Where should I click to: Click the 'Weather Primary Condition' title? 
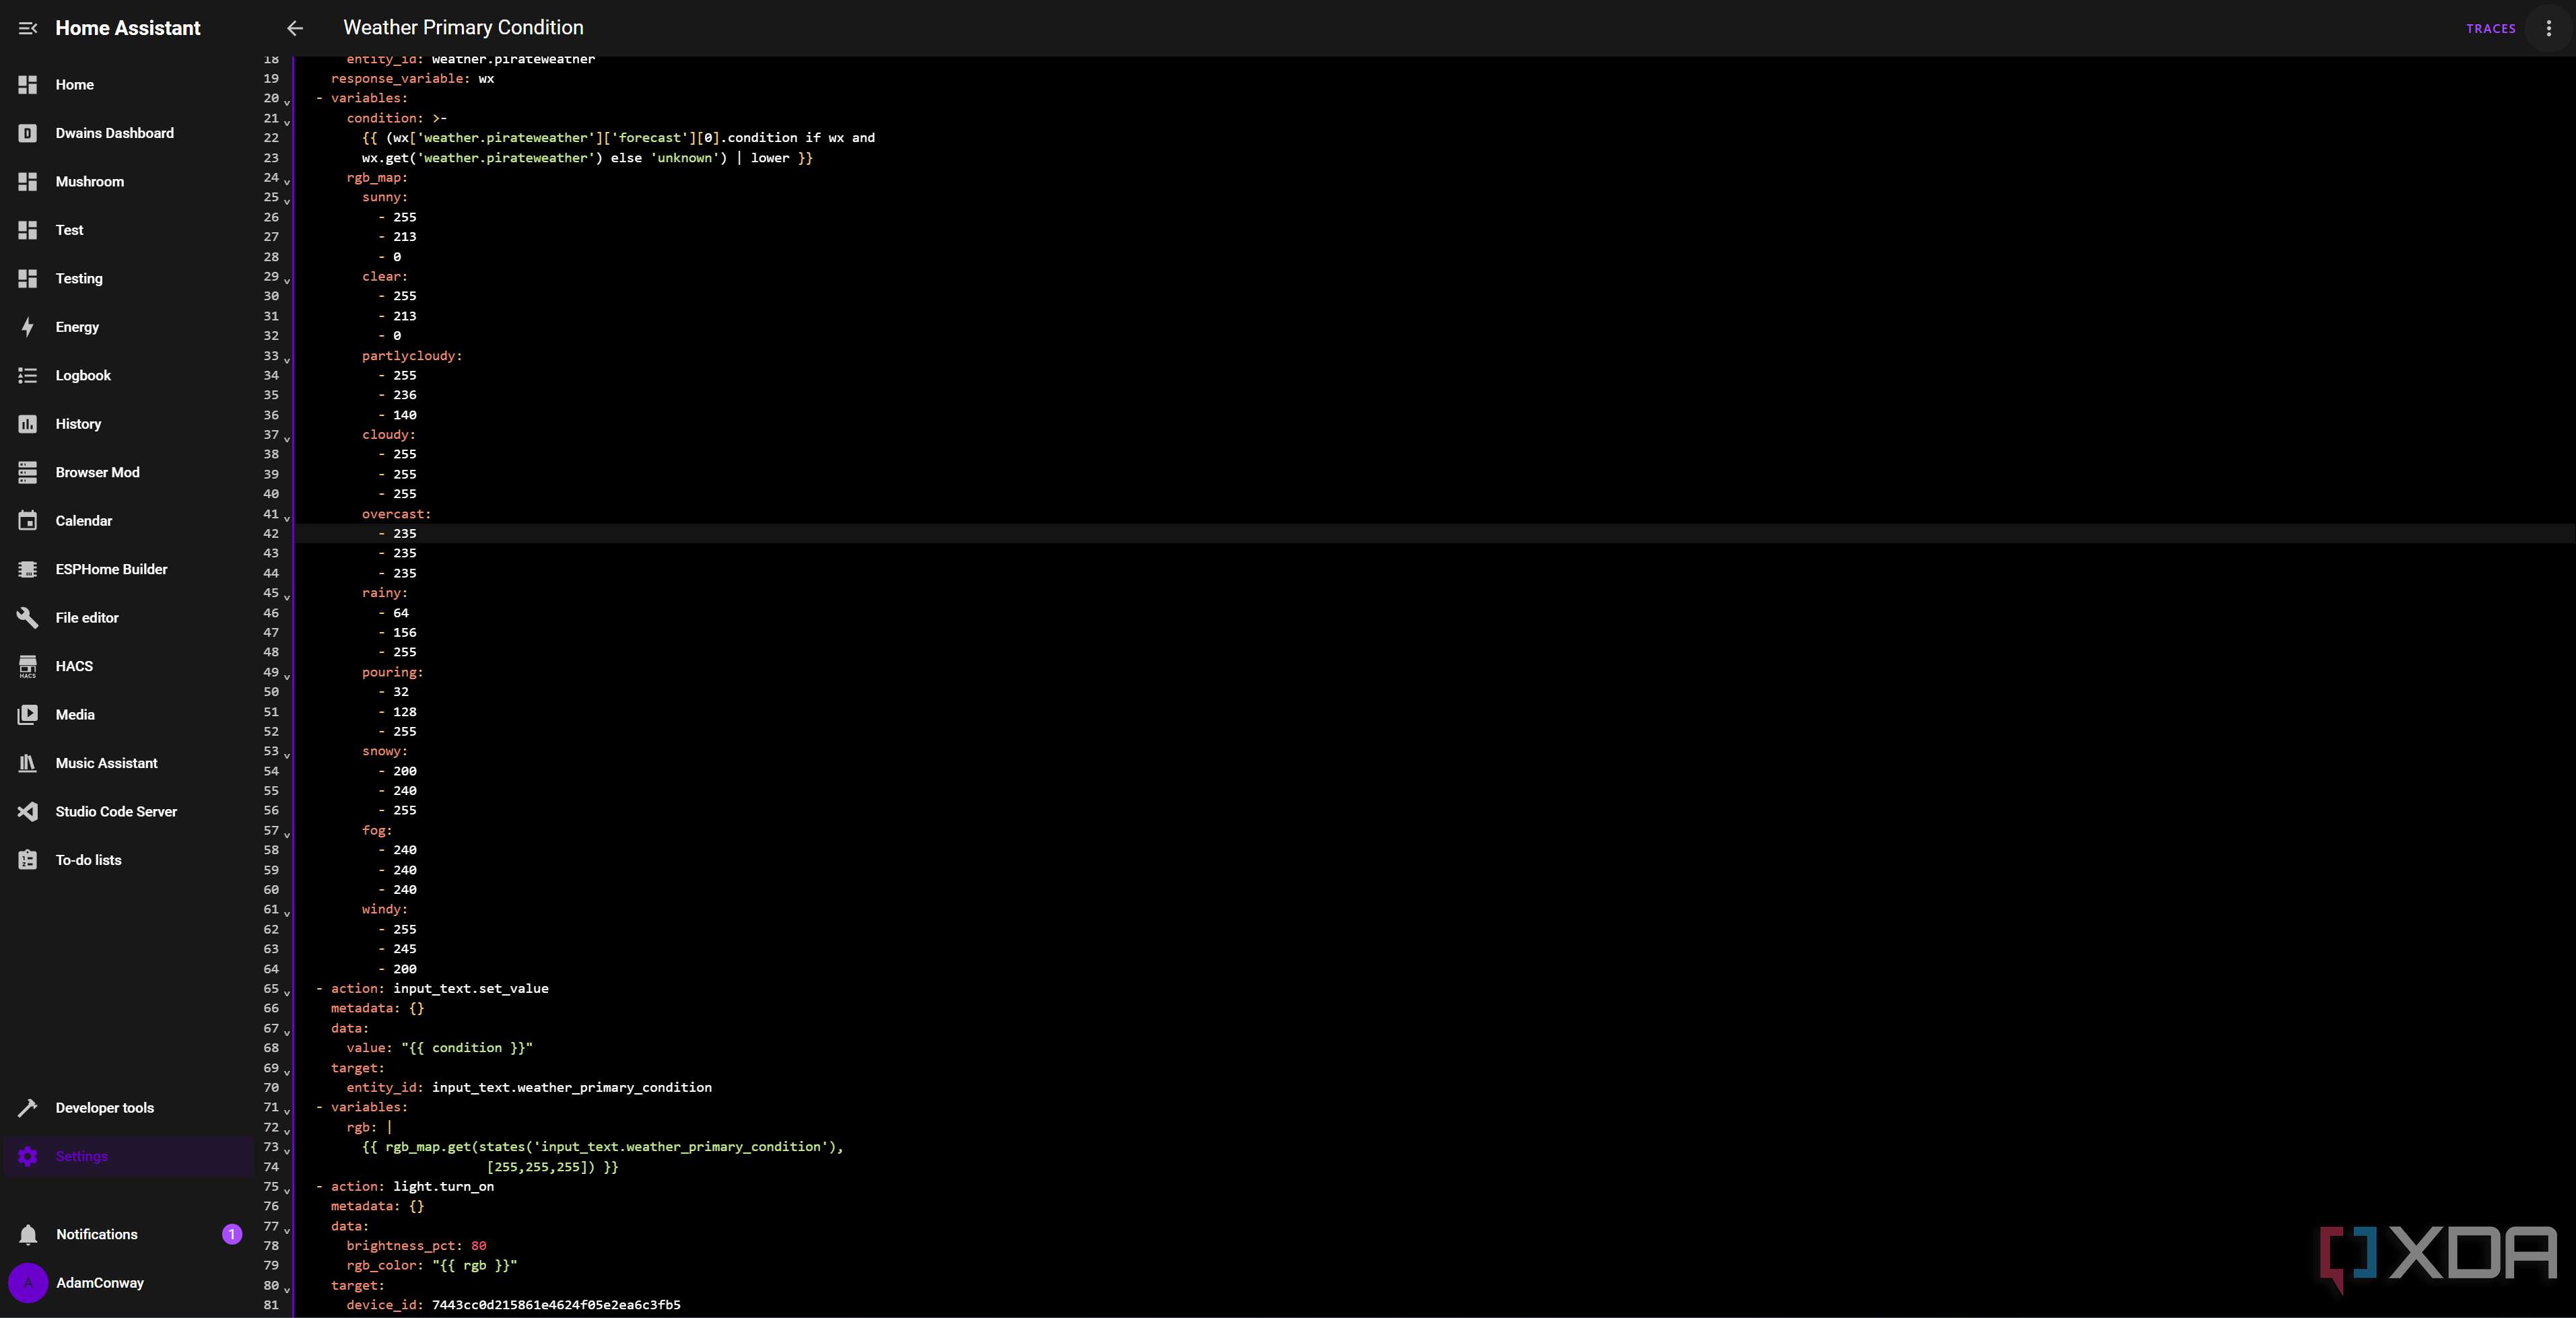[x=463, y=28]
